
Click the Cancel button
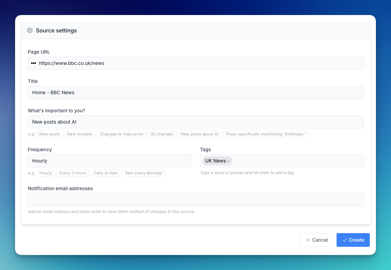click(316, 240)
